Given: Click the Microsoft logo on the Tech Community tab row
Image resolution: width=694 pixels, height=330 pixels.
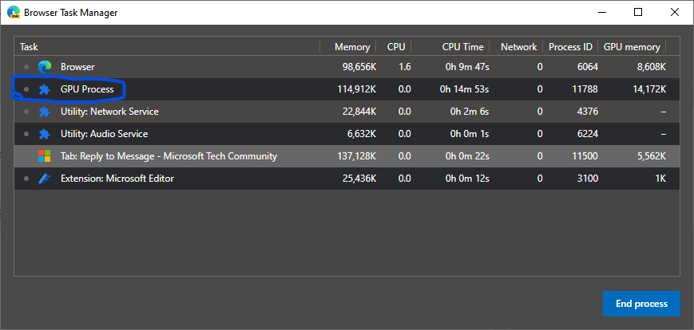Looking at the screenshot, I should click(x=45, y=156).
